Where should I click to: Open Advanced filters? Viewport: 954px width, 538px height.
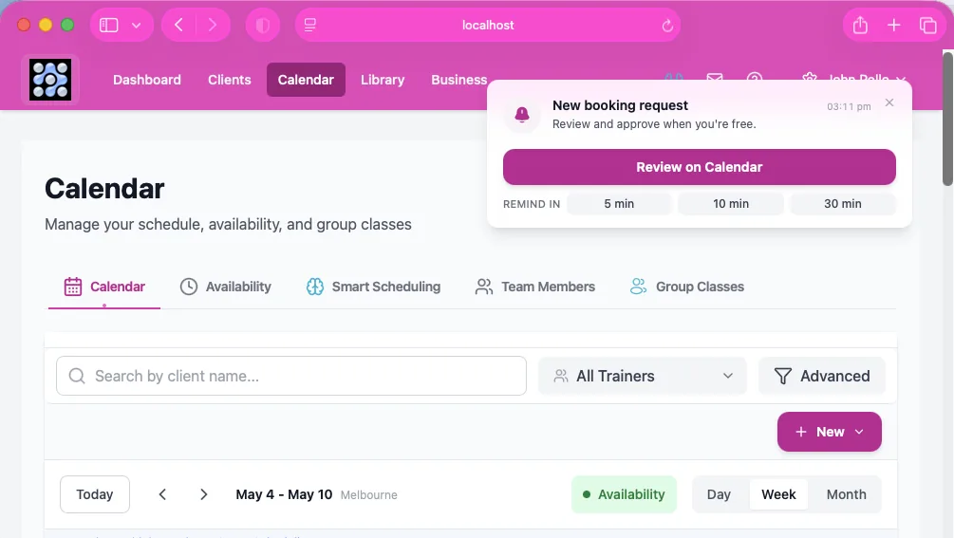pyautogui.click(x=822, y=376)
